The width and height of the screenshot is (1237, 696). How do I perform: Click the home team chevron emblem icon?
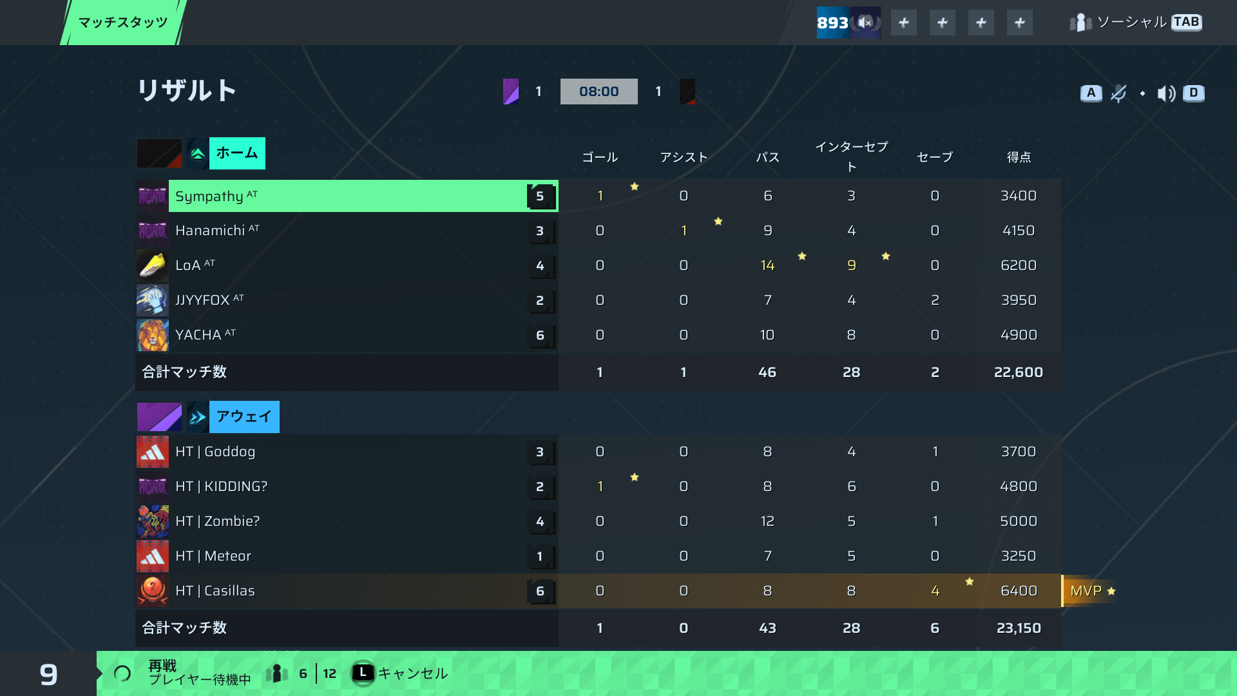[x=197, y=153]
